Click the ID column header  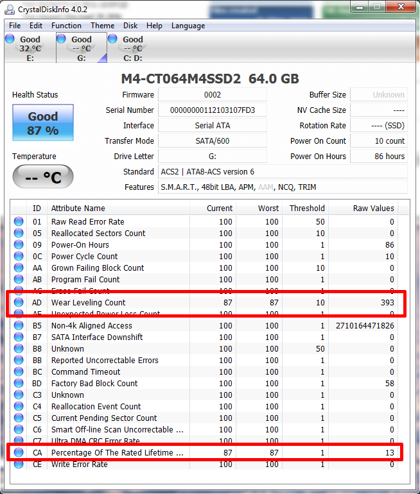pyautogui.click(x=37, y=209)
